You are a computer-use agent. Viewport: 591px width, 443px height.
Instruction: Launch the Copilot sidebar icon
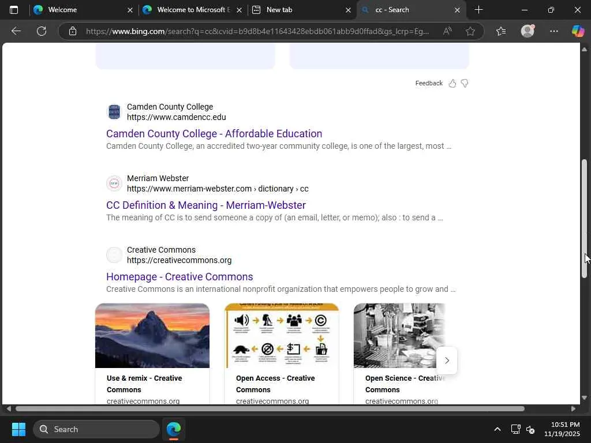point(578,31)
